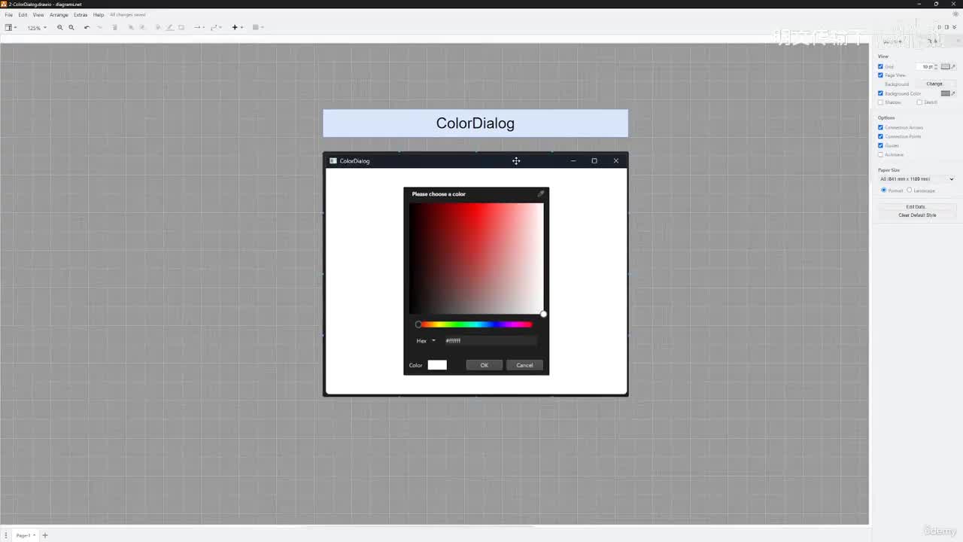The image size is (963, 542).
Task: Open the insert plus menu
Action: click(x=237, y=27)
